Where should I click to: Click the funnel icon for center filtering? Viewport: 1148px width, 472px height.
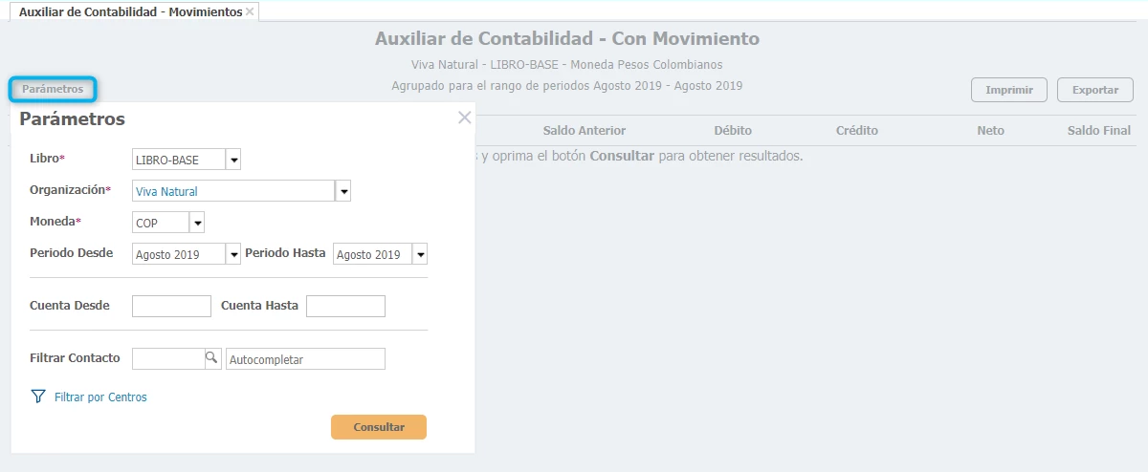point(38,397)
